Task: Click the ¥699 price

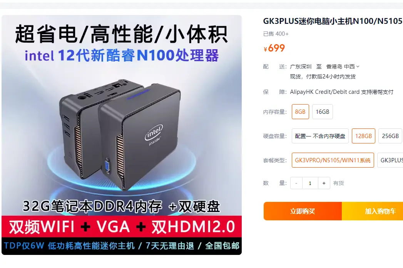Action: coord(274,48)
